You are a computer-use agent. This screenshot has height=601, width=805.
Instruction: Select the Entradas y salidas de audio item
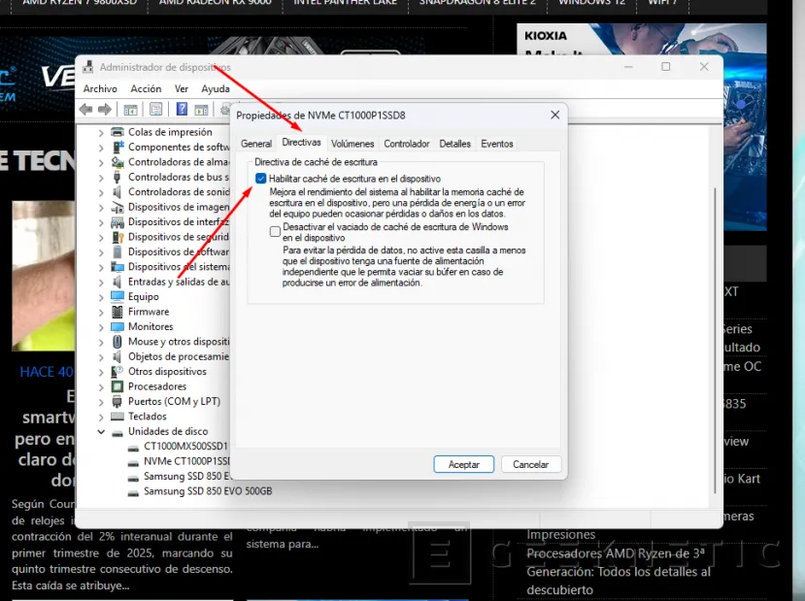tap(178, 282)
